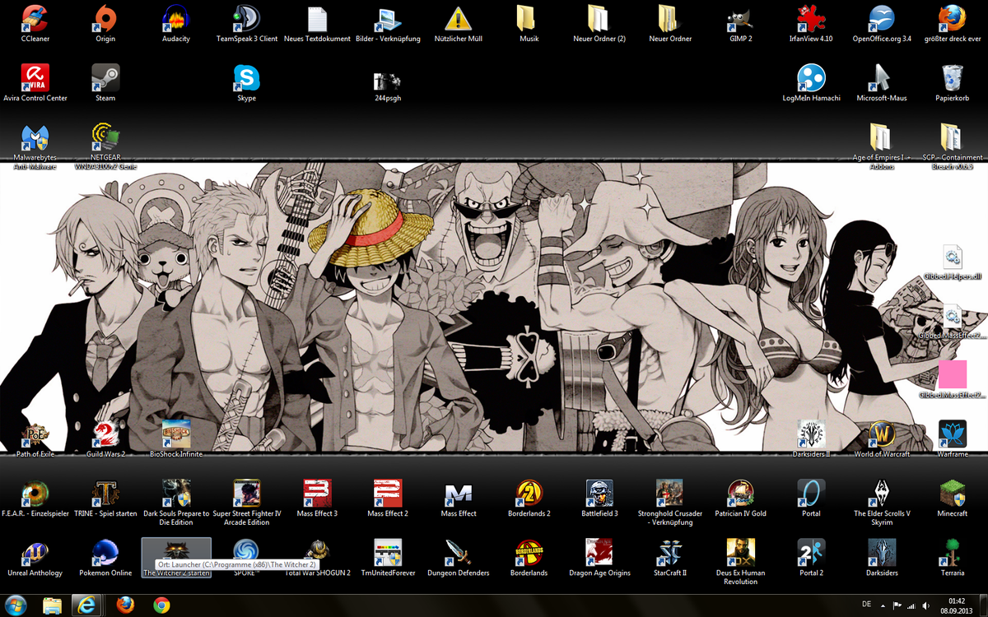Viewport: 988px width, 617px height.
Task: Select the Mass Effect 3 shortcut
Action: pyautogui.click(x=317, y=493)
